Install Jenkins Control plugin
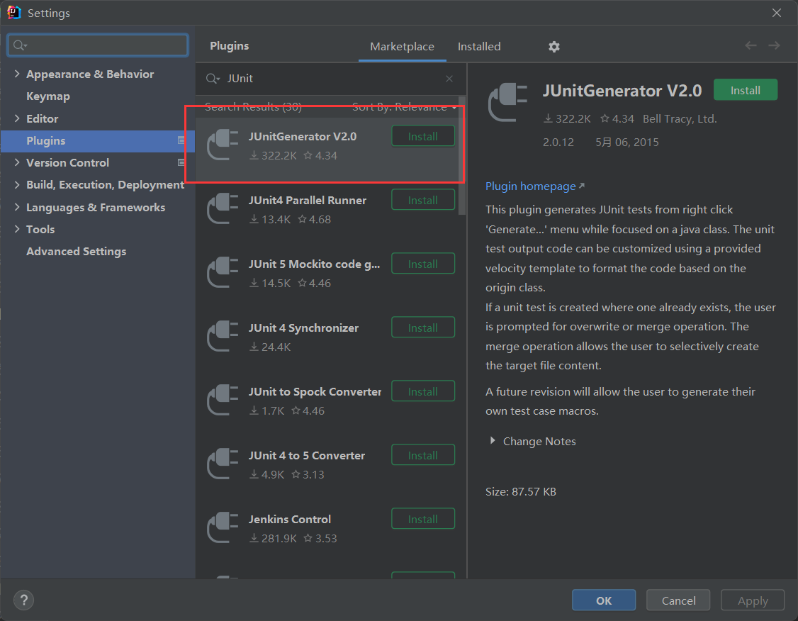Image resolution: width=798 pixels, height=621 pixels. [423, 519]
